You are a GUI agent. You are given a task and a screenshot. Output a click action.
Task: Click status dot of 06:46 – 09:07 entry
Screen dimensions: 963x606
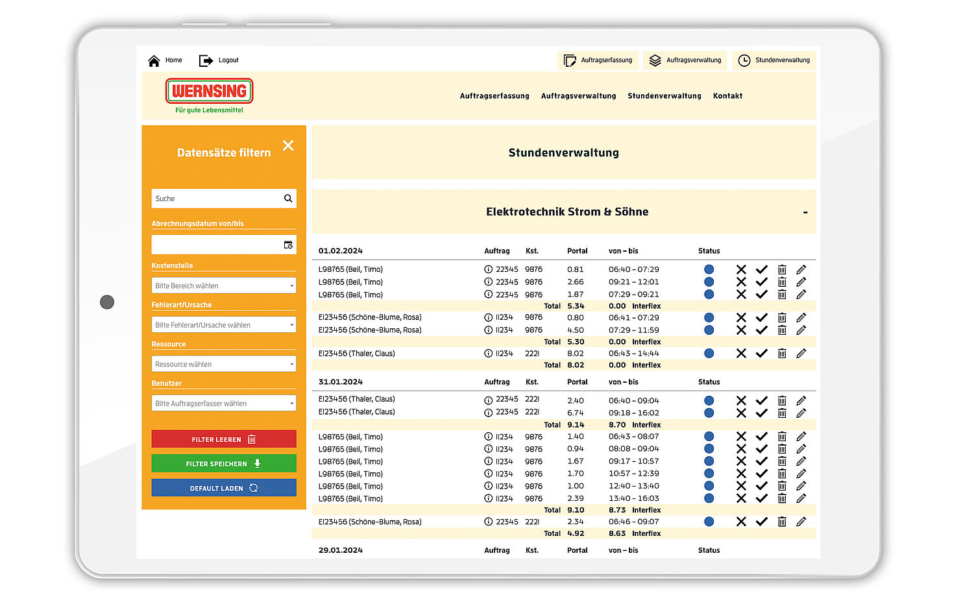point(709,522)
